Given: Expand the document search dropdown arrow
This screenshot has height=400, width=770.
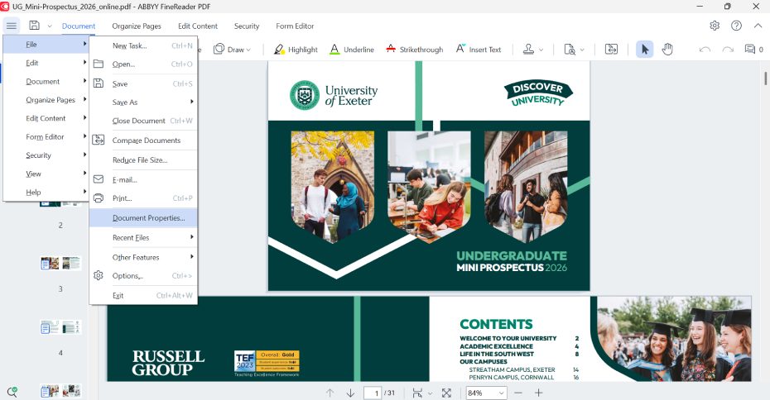Looking at the screenshot, I should tap(582, 50).
